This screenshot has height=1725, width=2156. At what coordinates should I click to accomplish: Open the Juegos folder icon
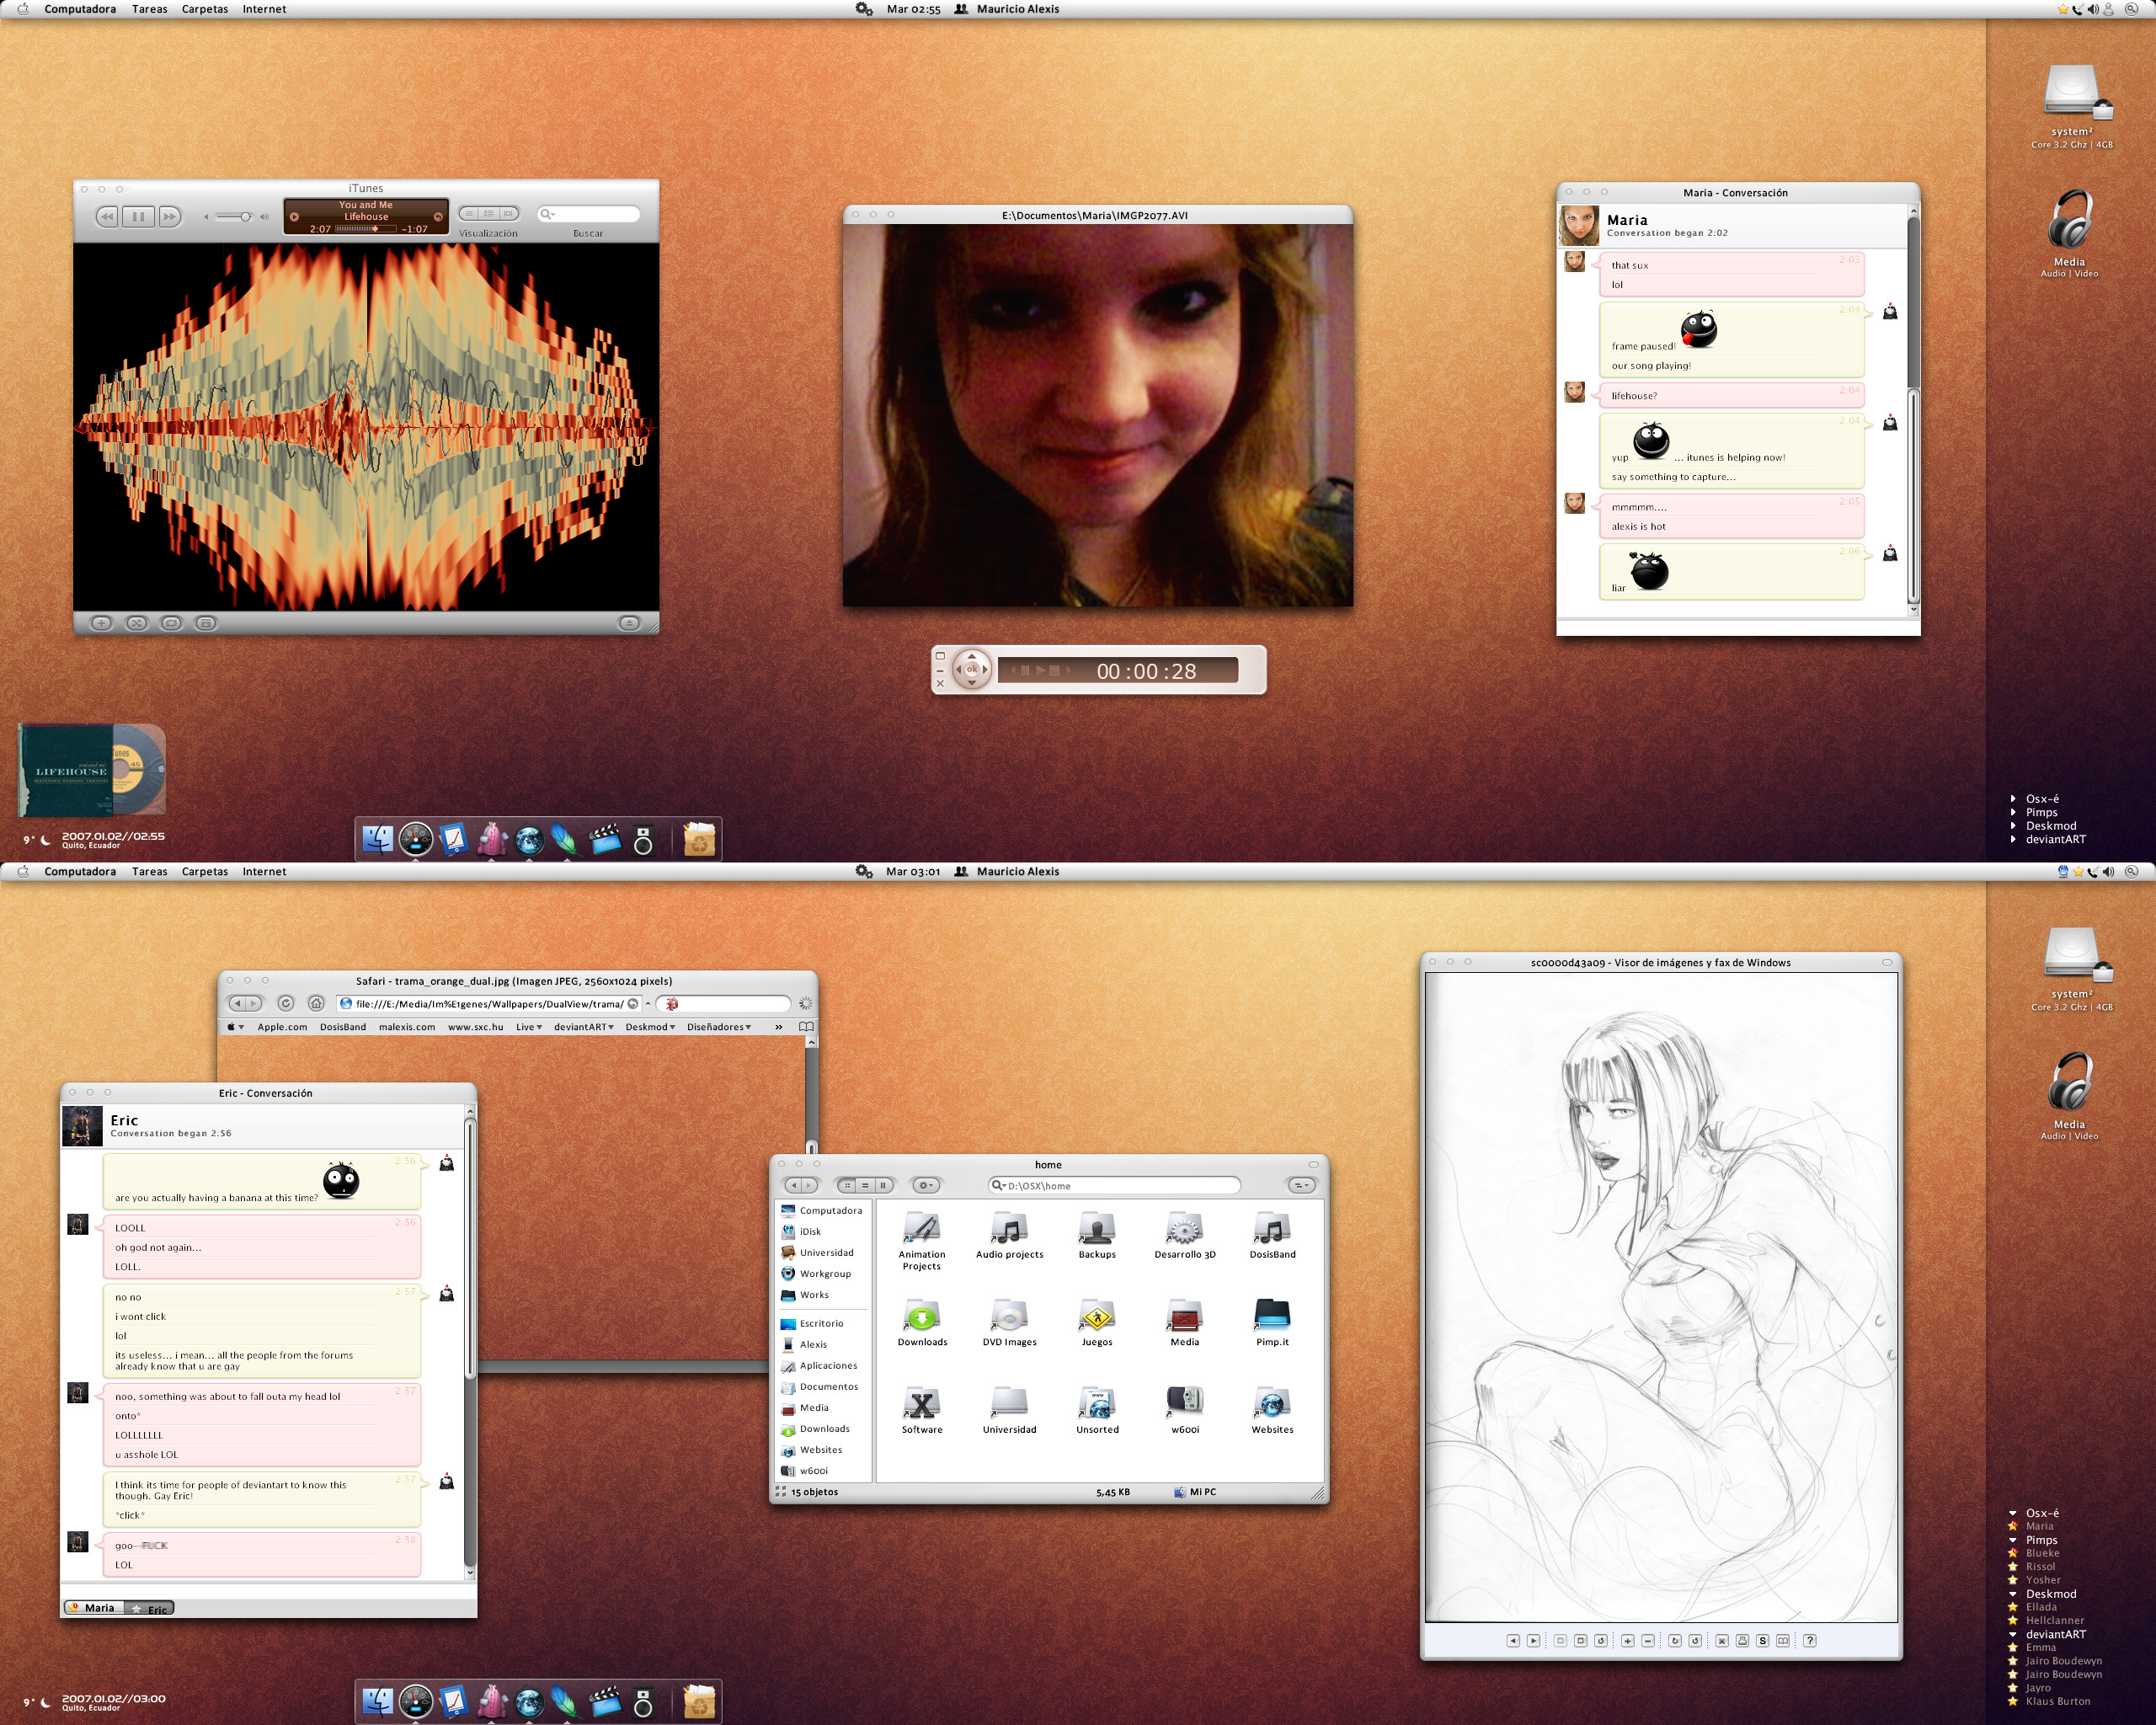[1097, 1315]
